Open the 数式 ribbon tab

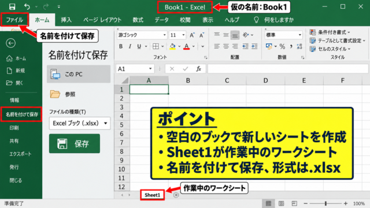tap(138, 20)
